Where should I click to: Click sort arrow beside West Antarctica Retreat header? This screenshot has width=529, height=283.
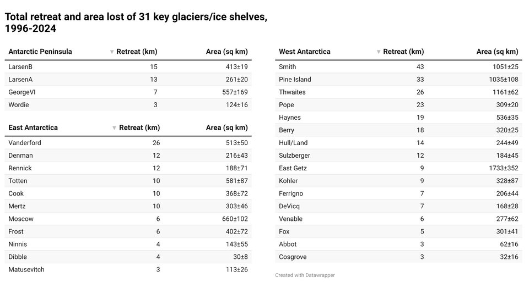click(x=379, y=52)
